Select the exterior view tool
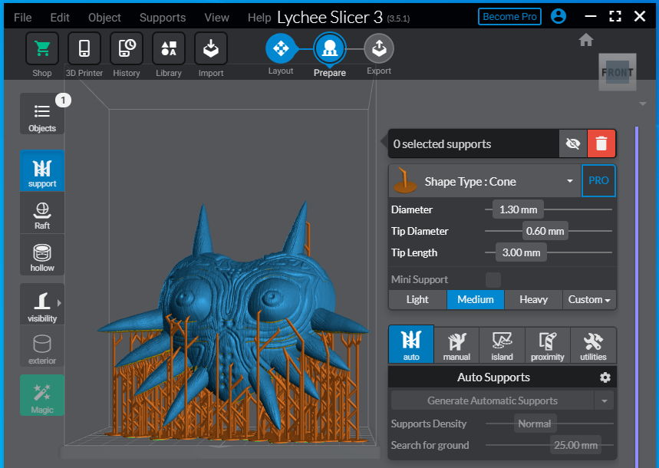Screen dimensions: 659x468 pos(42,346)
